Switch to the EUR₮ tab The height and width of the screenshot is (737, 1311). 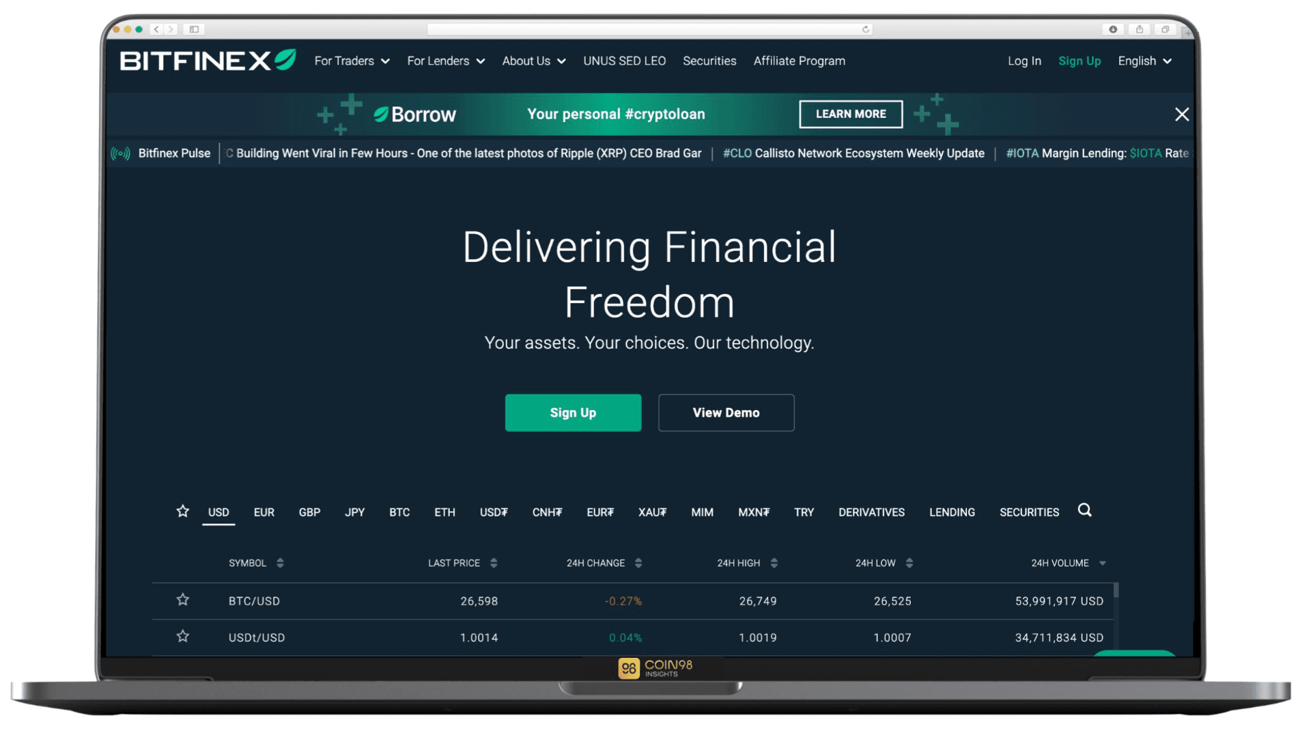point(600,512)
